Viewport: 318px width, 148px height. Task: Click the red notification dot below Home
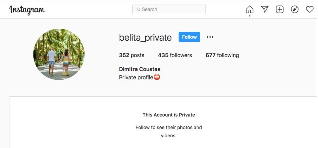[249, 16]
